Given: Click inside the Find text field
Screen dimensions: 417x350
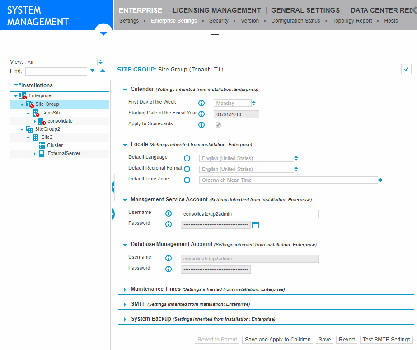Looking at the screenshot, I should (56, 71).
